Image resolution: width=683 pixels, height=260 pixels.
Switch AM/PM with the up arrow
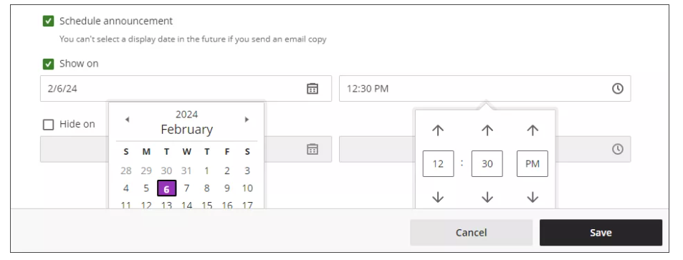[532, 130]
